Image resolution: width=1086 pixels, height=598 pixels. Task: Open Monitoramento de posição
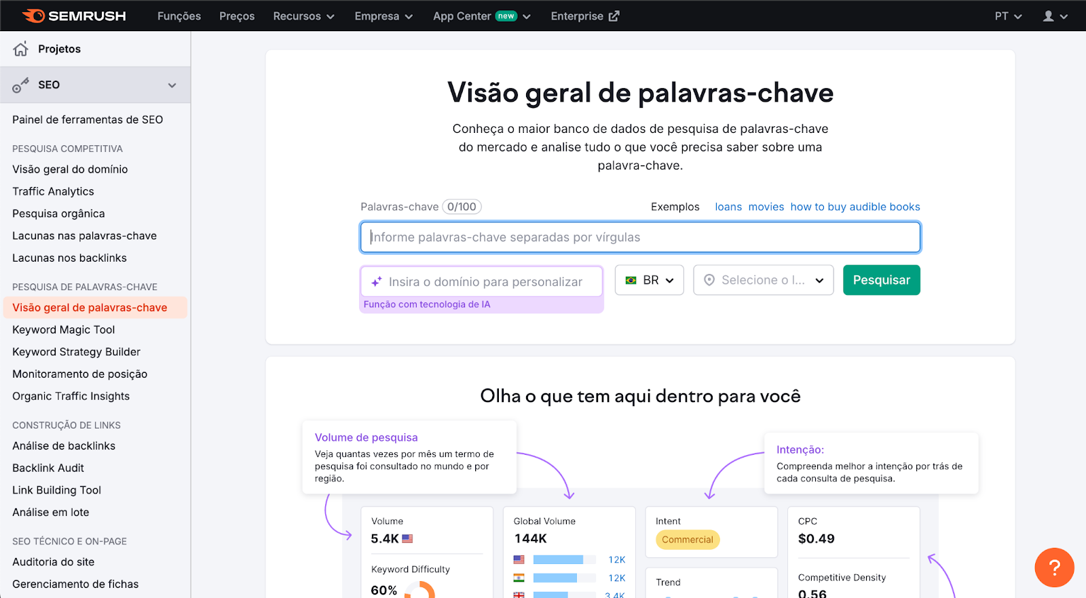tap(79, 374)
